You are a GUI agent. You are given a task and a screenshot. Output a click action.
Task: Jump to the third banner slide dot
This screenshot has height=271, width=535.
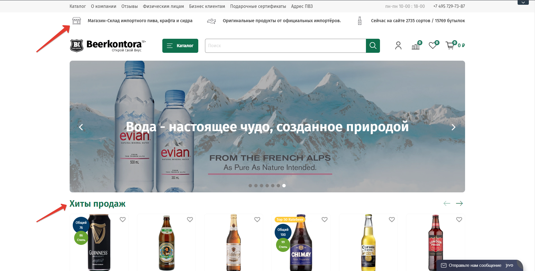click(261, 186)
